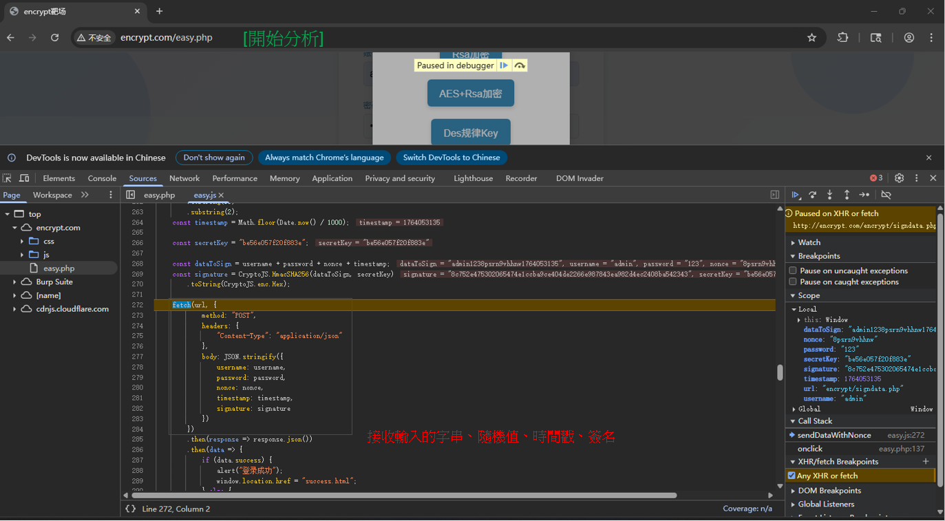The width and height of the screenshot is (945, 521).
Task: Select onclick call stack frame
Action: coord(860,449)
